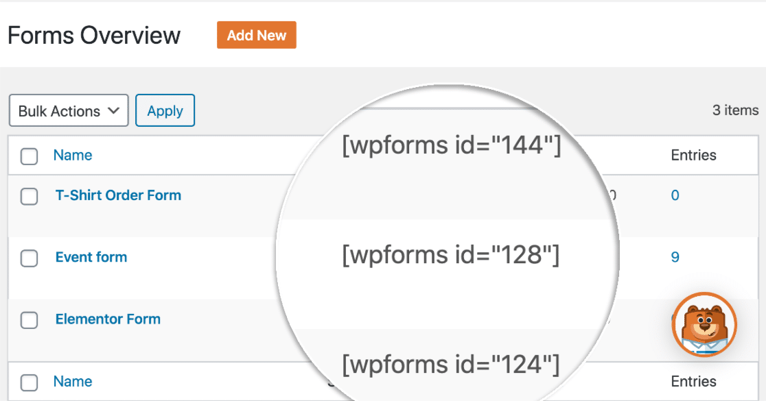Screen dimensions: 766x401
Task: Toggle the select-all checkbox in the table footer
Action: 29,382
